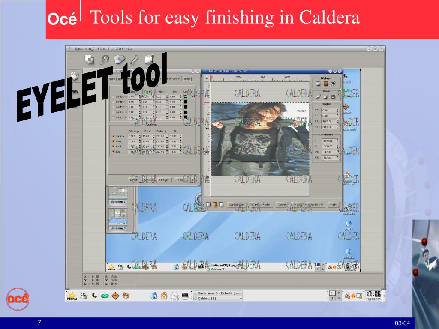Switch to virtual desktop 3 in pager
439x329 pixels.
click(332, 299)
